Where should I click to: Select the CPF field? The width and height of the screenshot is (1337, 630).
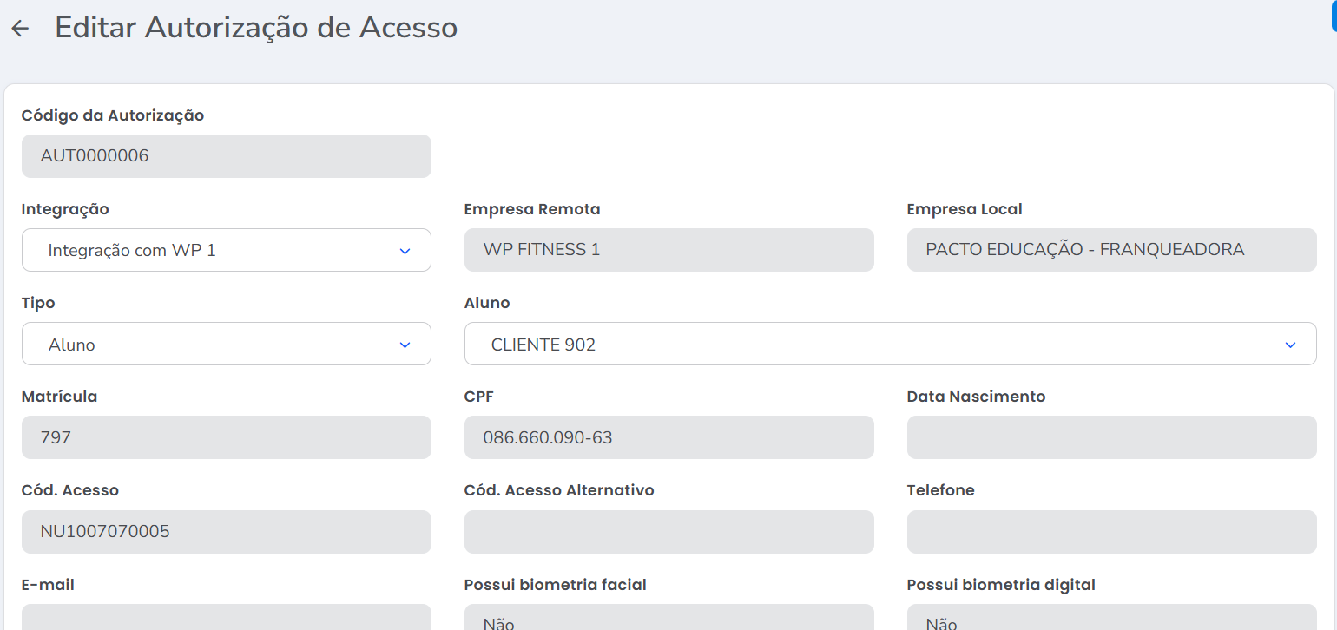[668, 437]
